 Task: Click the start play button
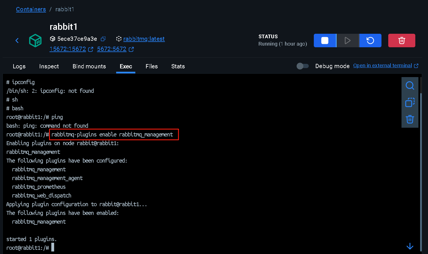tap(348, 41)
